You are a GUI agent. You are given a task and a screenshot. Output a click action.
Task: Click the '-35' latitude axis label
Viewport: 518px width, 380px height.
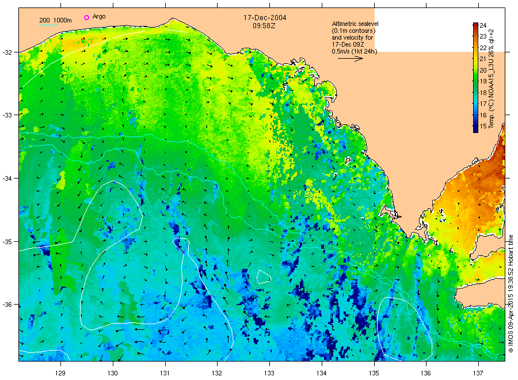coord(7,241)
